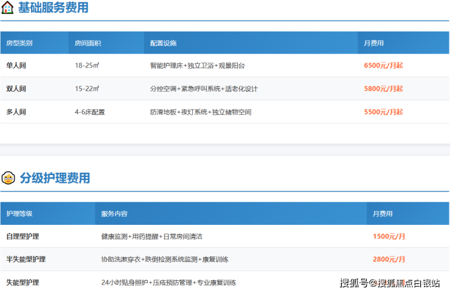The width and height of the screenshot is (450, 293).
Task: Click the 服务内容 column header
Action: [x=114, y=214]
